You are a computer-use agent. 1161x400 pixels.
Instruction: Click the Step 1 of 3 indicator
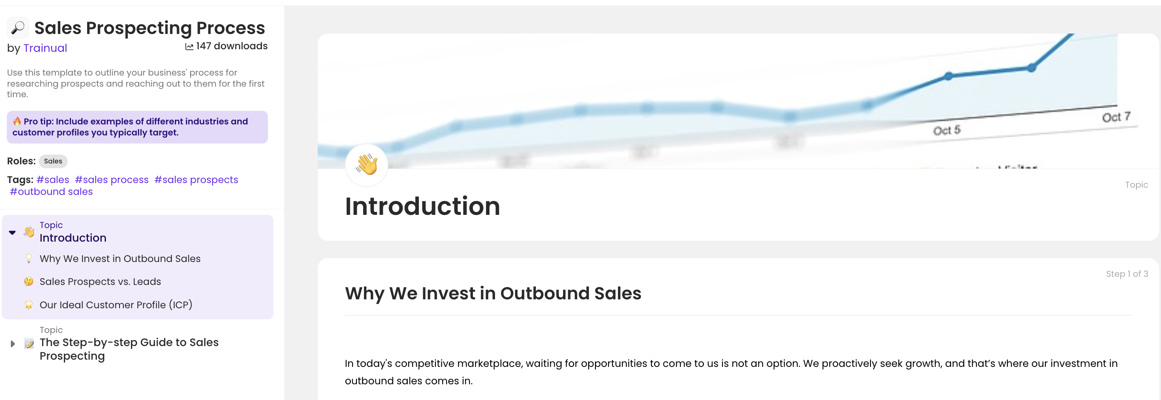click(x=1127, y=273)
